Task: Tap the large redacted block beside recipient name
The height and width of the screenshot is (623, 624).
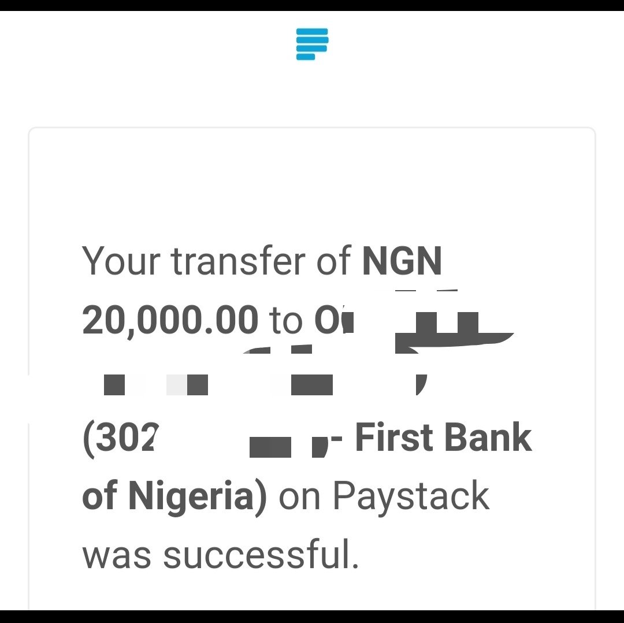Action: pyautogui.click(x=454, y=332)
